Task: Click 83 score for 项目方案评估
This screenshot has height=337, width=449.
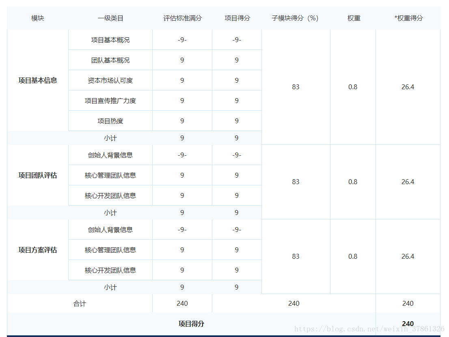Action: coord(296,257)
